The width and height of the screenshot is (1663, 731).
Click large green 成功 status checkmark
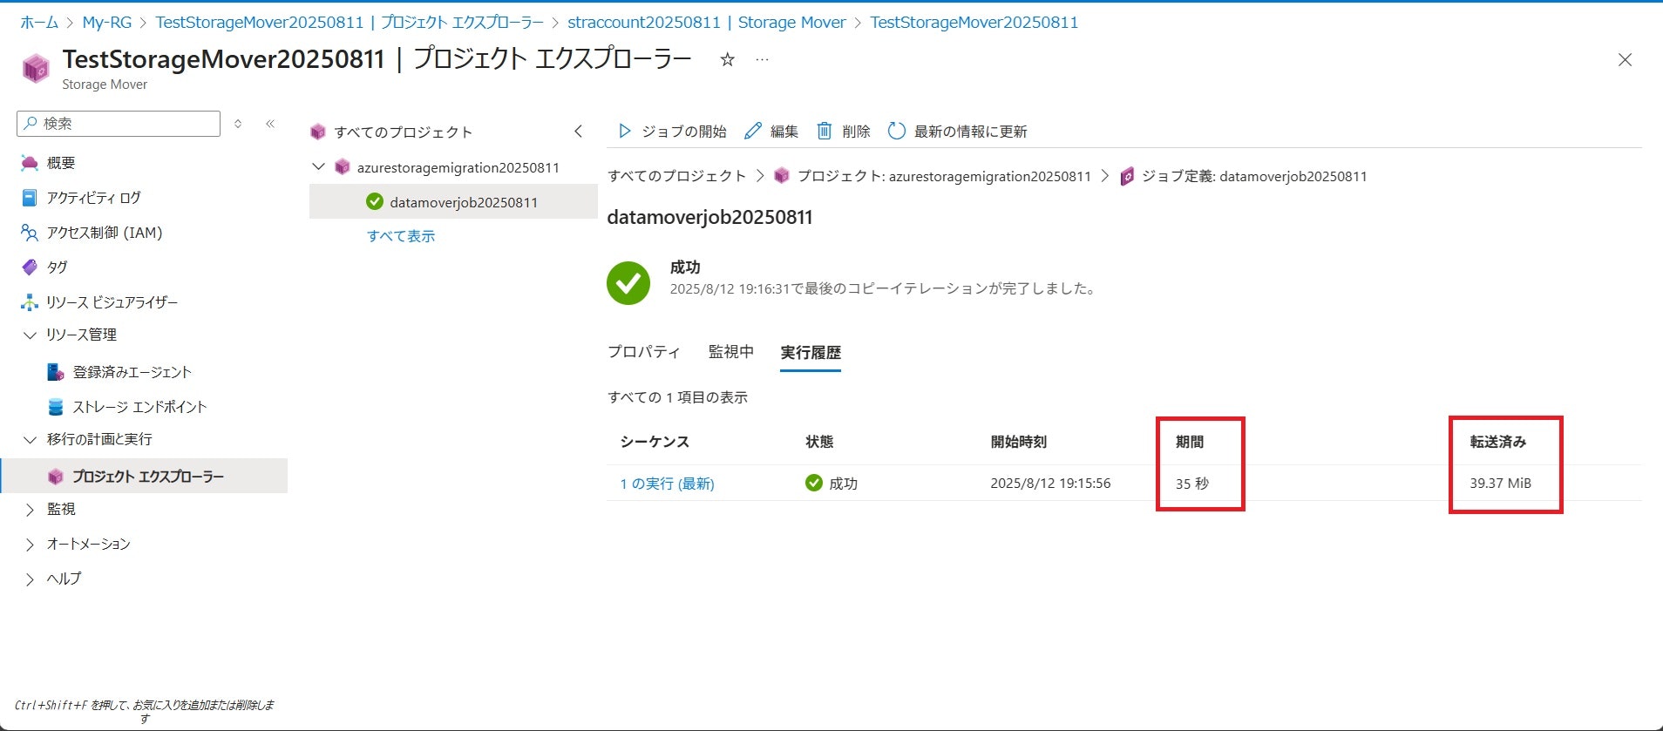(628, 283)
